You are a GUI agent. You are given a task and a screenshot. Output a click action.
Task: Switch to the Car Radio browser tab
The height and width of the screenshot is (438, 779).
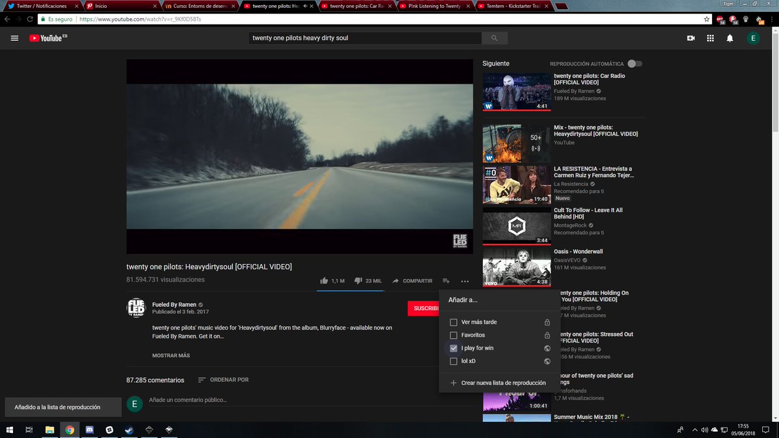tap(356, 6)
